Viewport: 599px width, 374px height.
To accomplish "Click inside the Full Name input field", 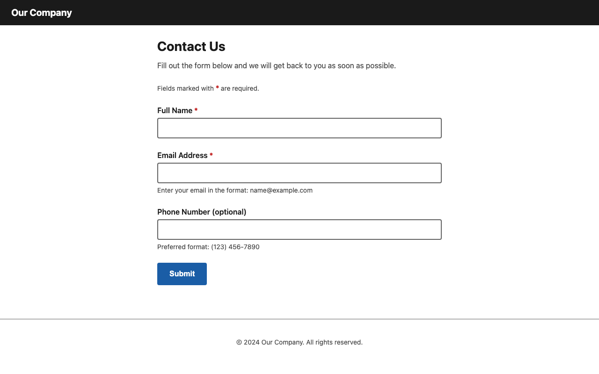I will [299, 128].
